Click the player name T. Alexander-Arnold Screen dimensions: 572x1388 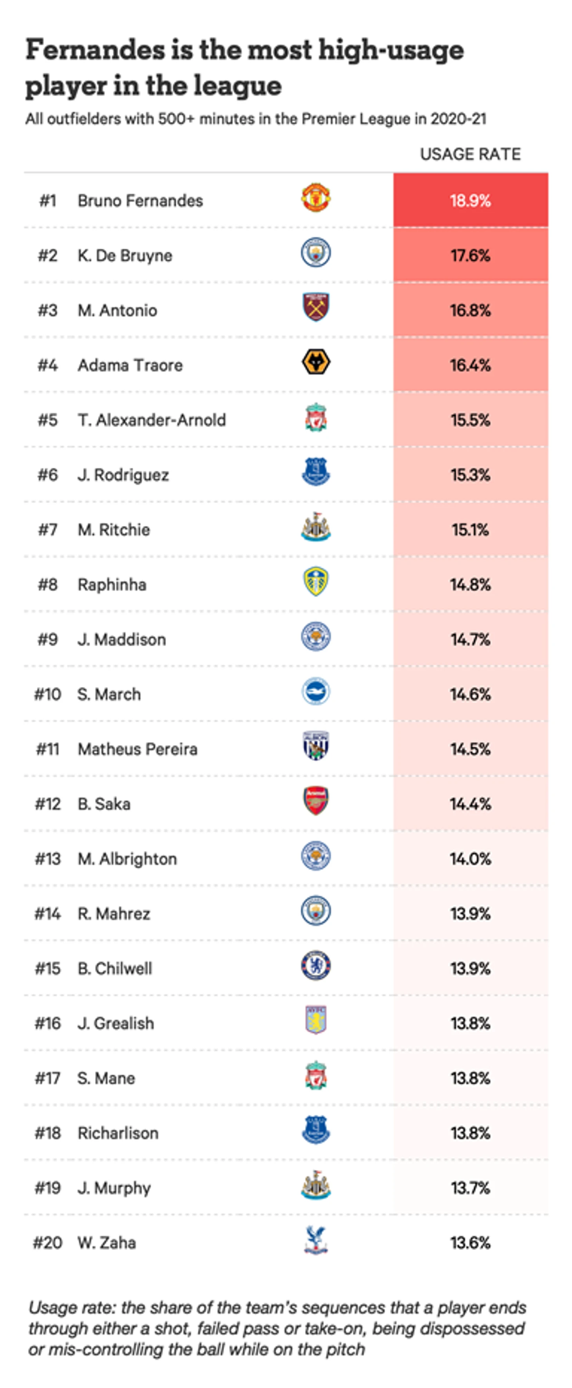tap(151, 420)
